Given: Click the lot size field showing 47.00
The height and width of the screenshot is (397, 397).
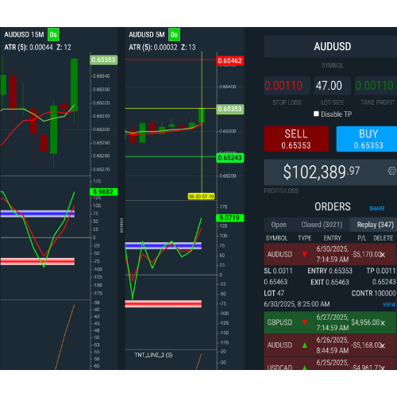Looking at the screenshot, I should 332,86.
